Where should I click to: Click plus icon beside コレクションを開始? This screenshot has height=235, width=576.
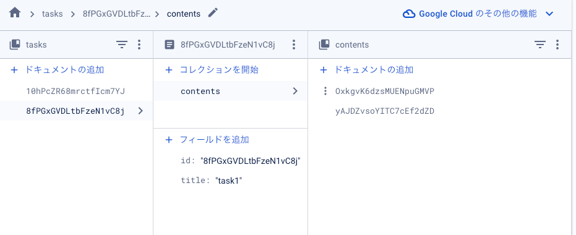pos(169,70)
